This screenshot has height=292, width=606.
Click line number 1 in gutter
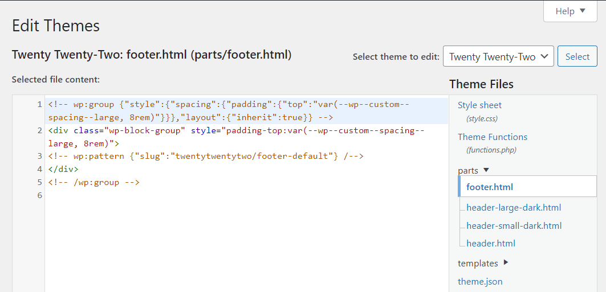click(39, 105)
